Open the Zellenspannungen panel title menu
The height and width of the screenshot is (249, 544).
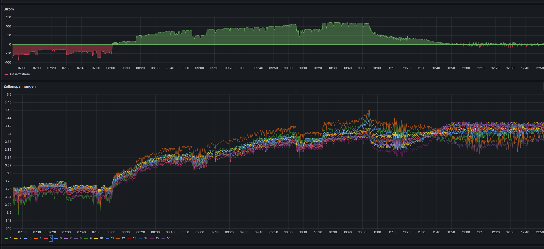[20, 86]
